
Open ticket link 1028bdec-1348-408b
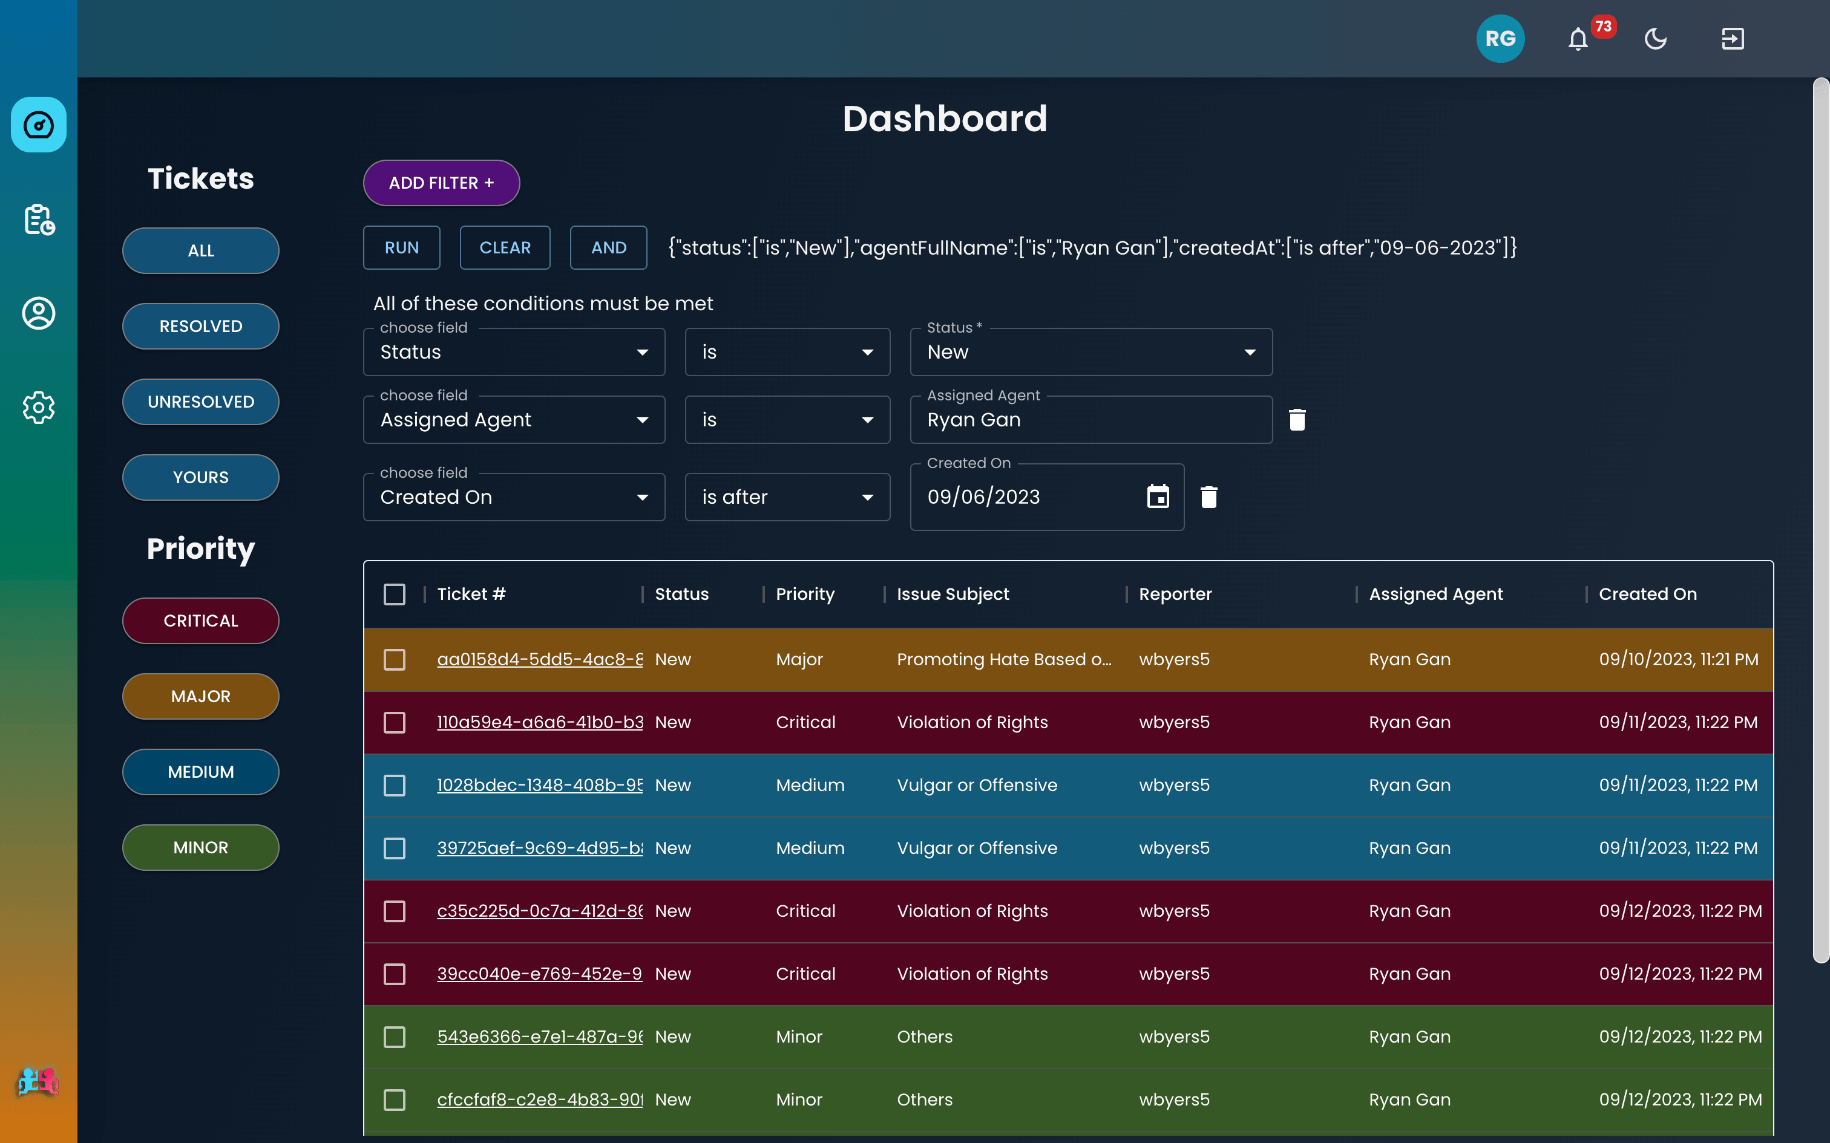pyautogui.click(x=540, y=786)
